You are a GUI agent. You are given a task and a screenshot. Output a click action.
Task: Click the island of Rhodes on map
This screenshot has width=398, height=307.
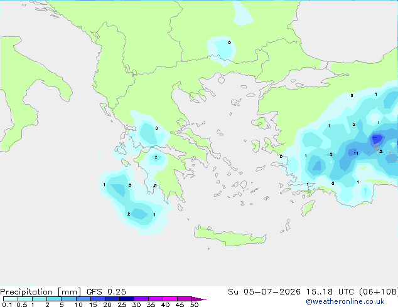point(308,208)
